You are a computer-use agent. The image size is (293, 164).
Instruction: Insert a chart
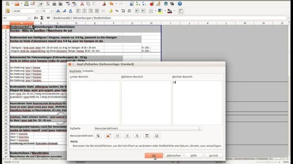pyautogui.click(x=152, y=4)
